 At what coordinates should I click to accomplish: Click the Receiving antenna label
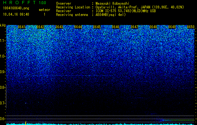[x=72, y=15]
